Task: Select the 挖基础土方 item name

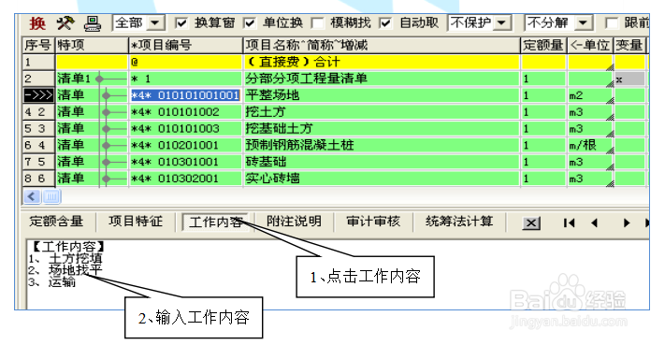Action: click(x=279, y=128)
